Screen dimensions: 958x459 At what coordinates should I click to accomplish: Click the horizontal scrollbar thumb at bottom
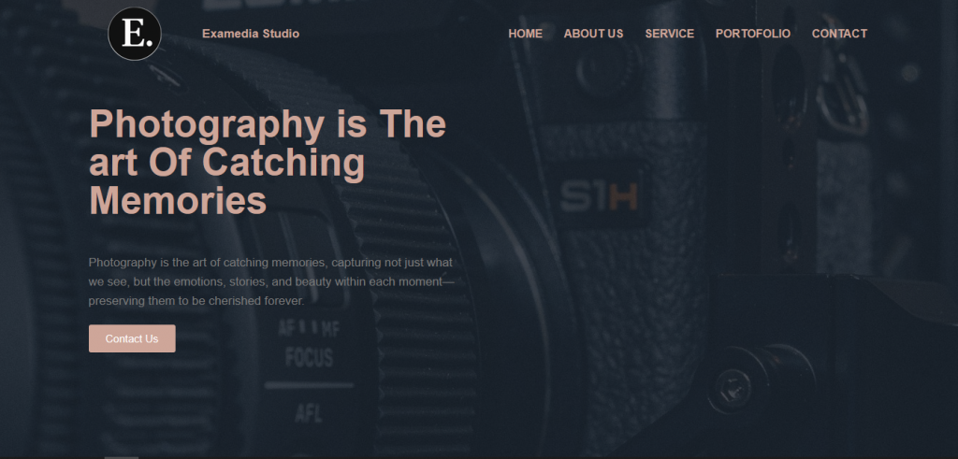121,457
